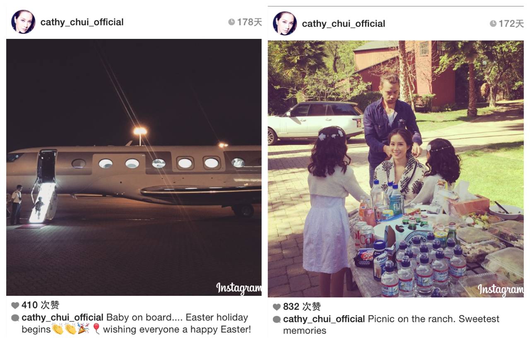
Task: Tap comment bubble icon under left post
Action: [15, 318]
